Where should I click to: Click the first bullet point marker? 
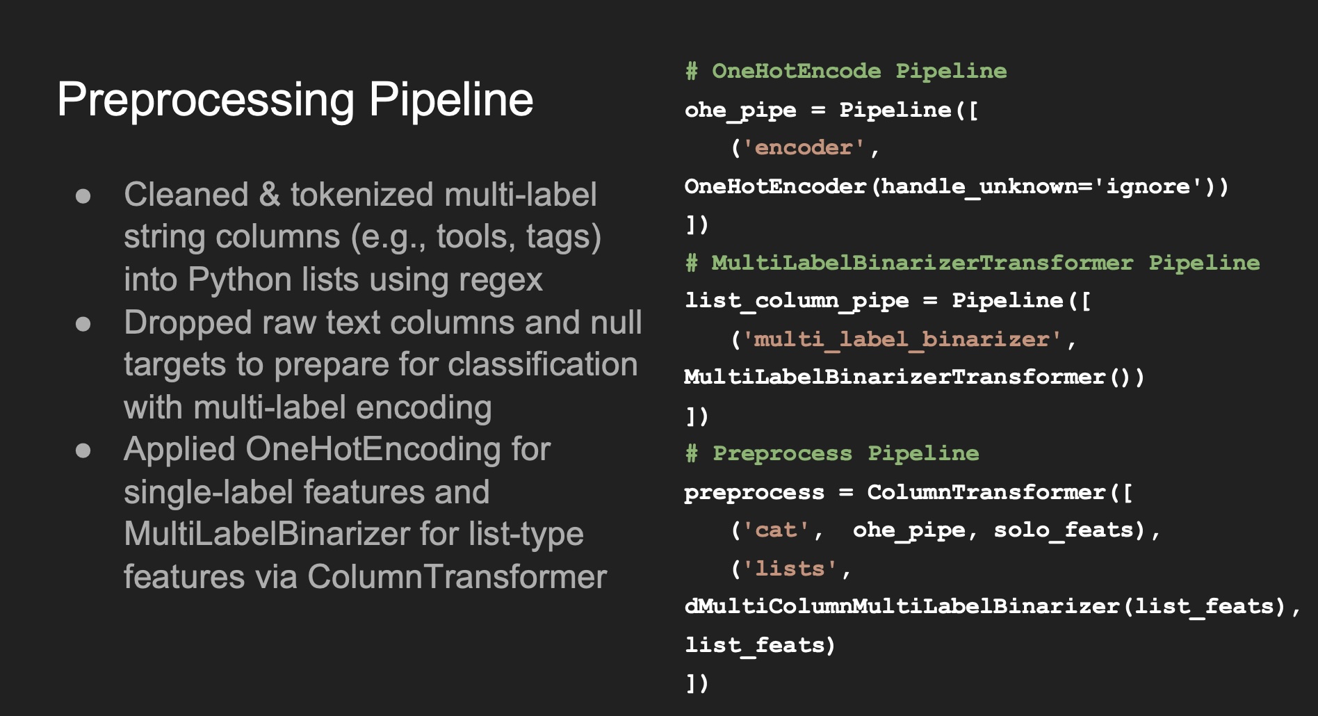83,195
